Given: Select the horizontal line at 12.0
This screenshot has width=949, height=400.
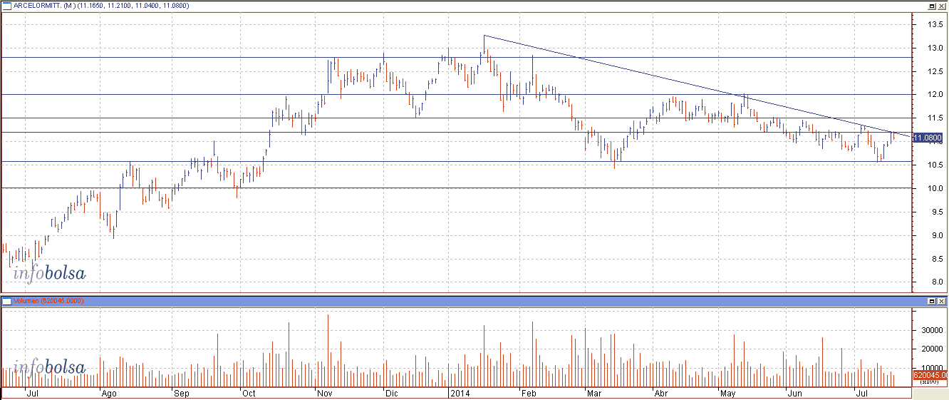Looking at the screenshot, I should tap(214, 94).
